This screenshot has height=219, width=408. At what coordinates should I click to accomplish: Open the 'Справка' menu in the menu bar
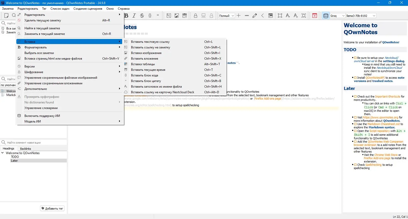[x=124, y=9]
